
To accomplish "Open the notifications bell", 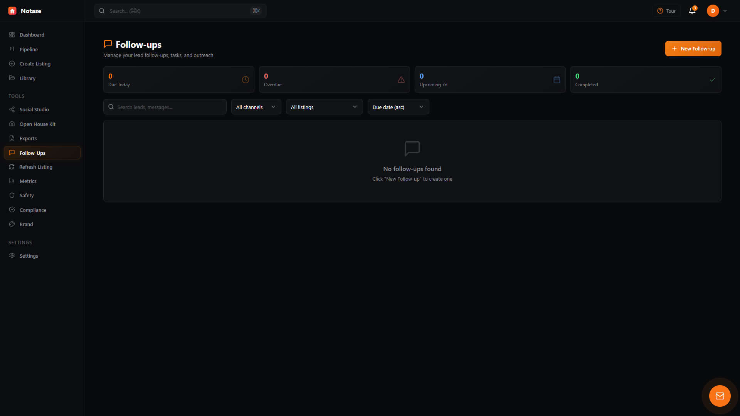I will click(692, 11).
